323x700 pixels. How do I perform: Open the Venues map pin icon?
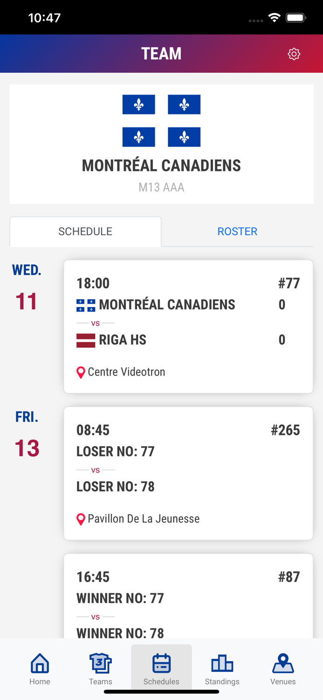pos(283,663)
